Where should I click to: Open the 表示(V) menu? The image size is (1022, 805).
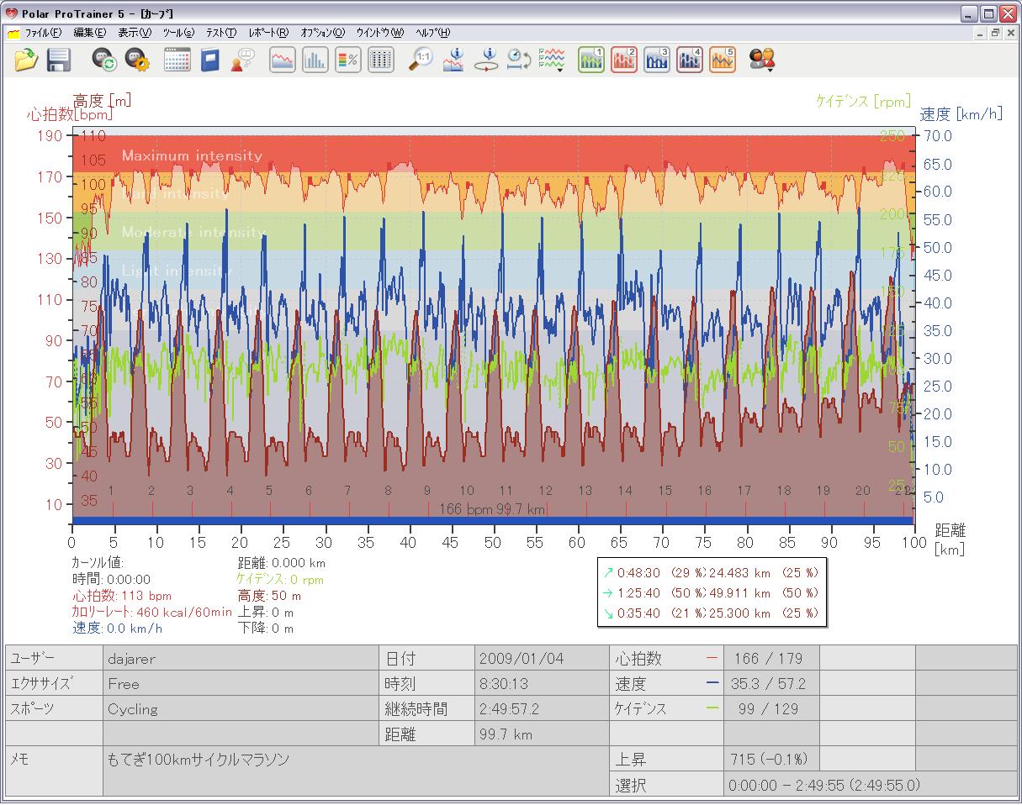[x=135, y=34]
